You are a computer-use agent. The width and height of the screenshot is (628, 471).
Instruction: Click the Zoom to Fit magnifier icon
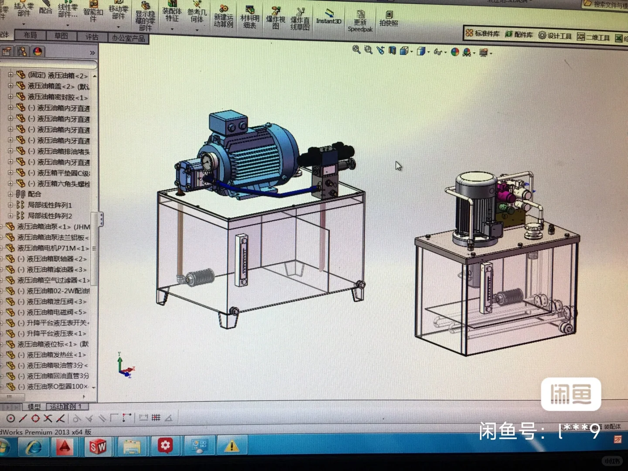pos(356,50)
